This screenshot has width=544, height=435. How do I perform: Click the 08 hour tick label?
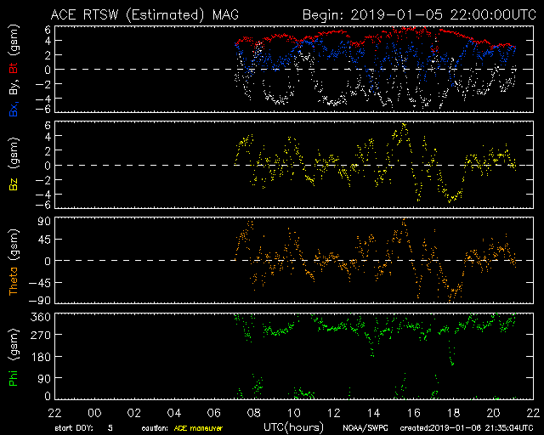(x=252, y=411)
